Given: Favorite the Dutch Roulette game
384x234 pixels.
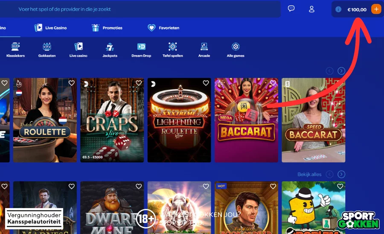Looking at the screenshot, I should point(72,83).
